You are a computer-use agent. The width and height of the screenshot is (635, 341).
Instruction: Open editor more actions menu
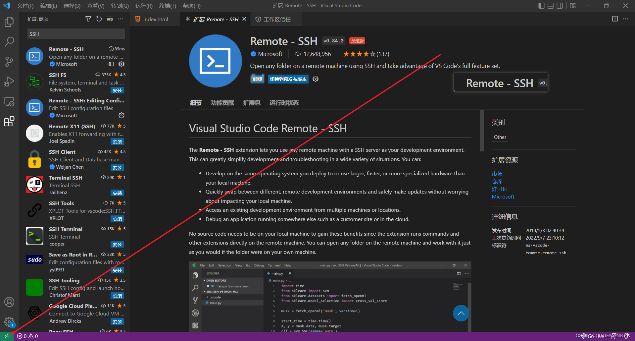tap(625, 19)
